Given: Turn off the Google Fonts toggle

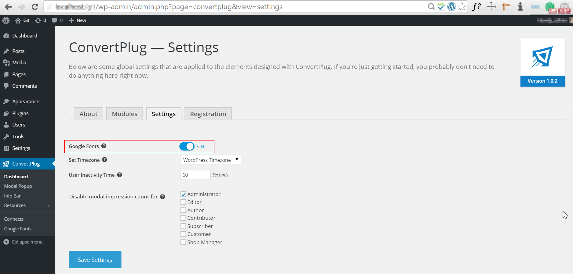Looking at the screenshot, I should 187,147.
